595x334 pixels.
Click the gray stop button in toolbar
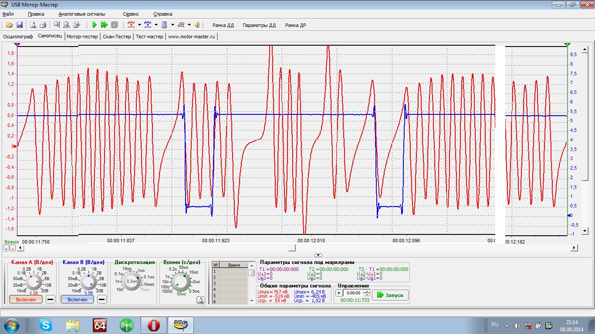(115, 25)
